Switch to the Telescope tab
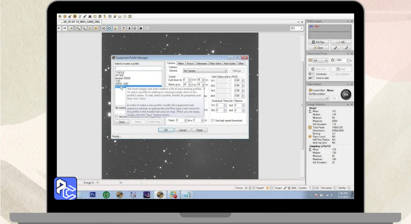 [201, 63]
